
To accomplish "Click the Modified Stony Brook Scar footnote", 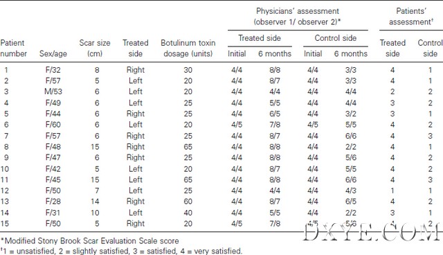I will (x=89, y=241).
